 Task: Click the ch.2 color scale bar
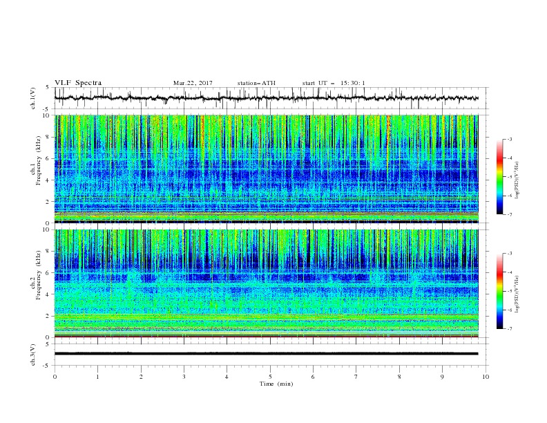point(499,291)
